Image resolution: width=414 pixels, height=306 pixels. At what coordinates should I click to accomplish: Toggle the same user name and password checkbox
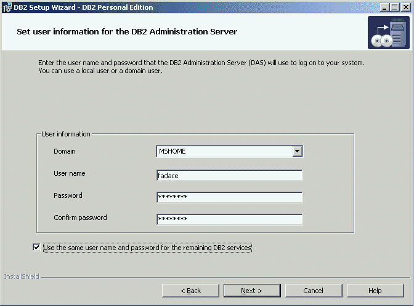[36, 248]
